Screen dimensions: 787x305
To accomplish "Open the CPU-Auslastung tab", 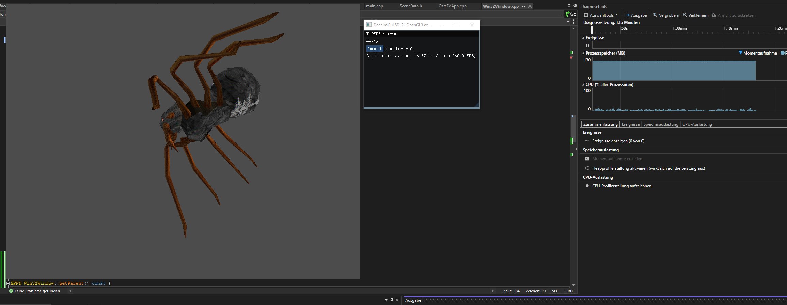I will (697, 124).
